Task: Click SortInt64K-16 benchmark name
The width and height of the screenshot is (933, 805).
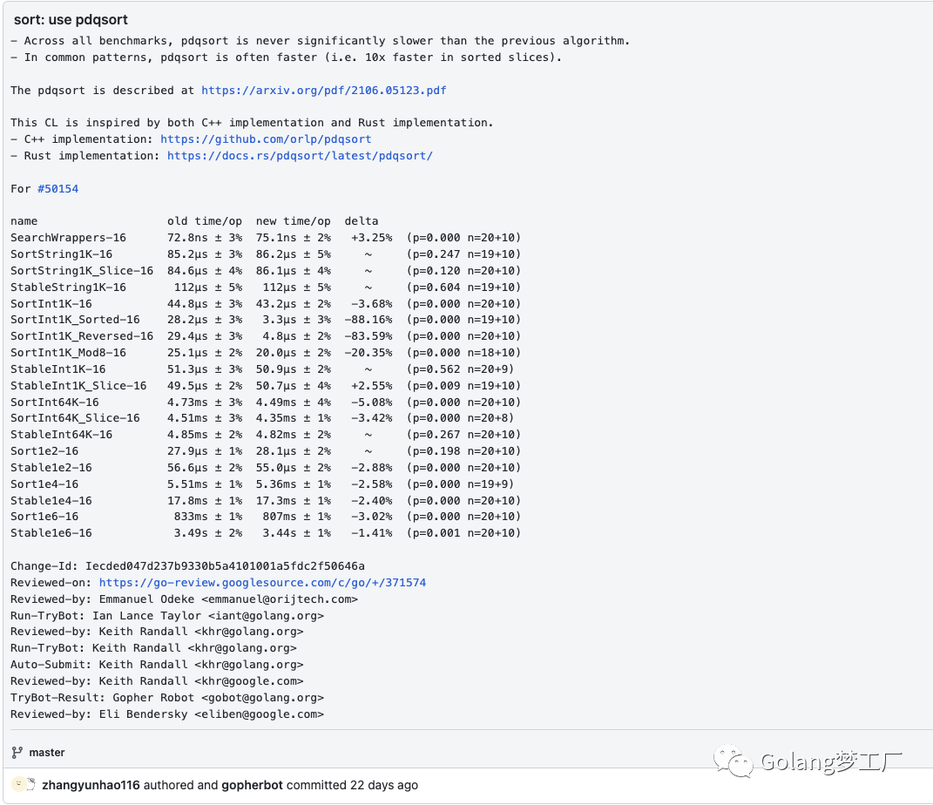Action: coord(55,402)
